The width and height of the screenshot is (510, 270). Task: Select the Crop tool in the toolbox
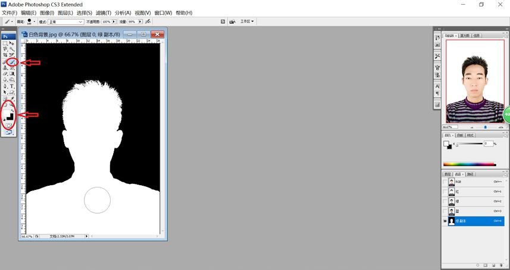[5, 55]
